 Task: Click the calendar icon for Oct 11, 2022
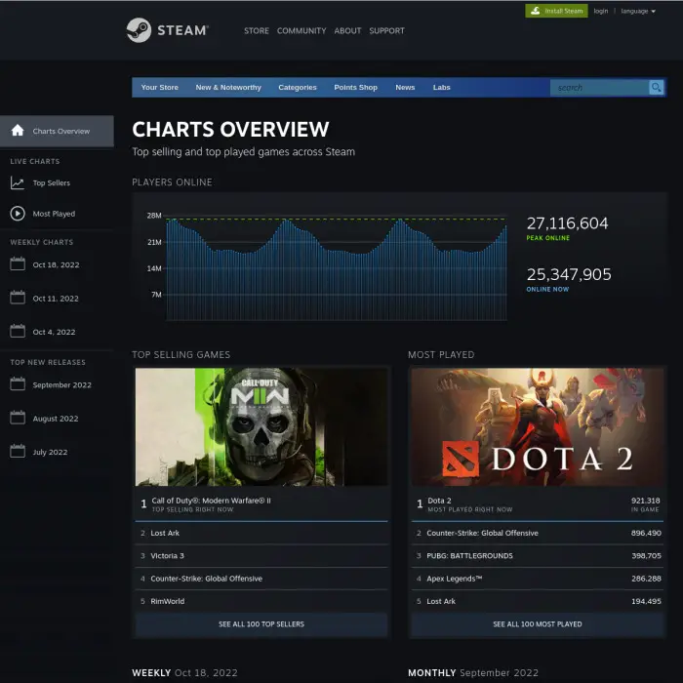18,298
